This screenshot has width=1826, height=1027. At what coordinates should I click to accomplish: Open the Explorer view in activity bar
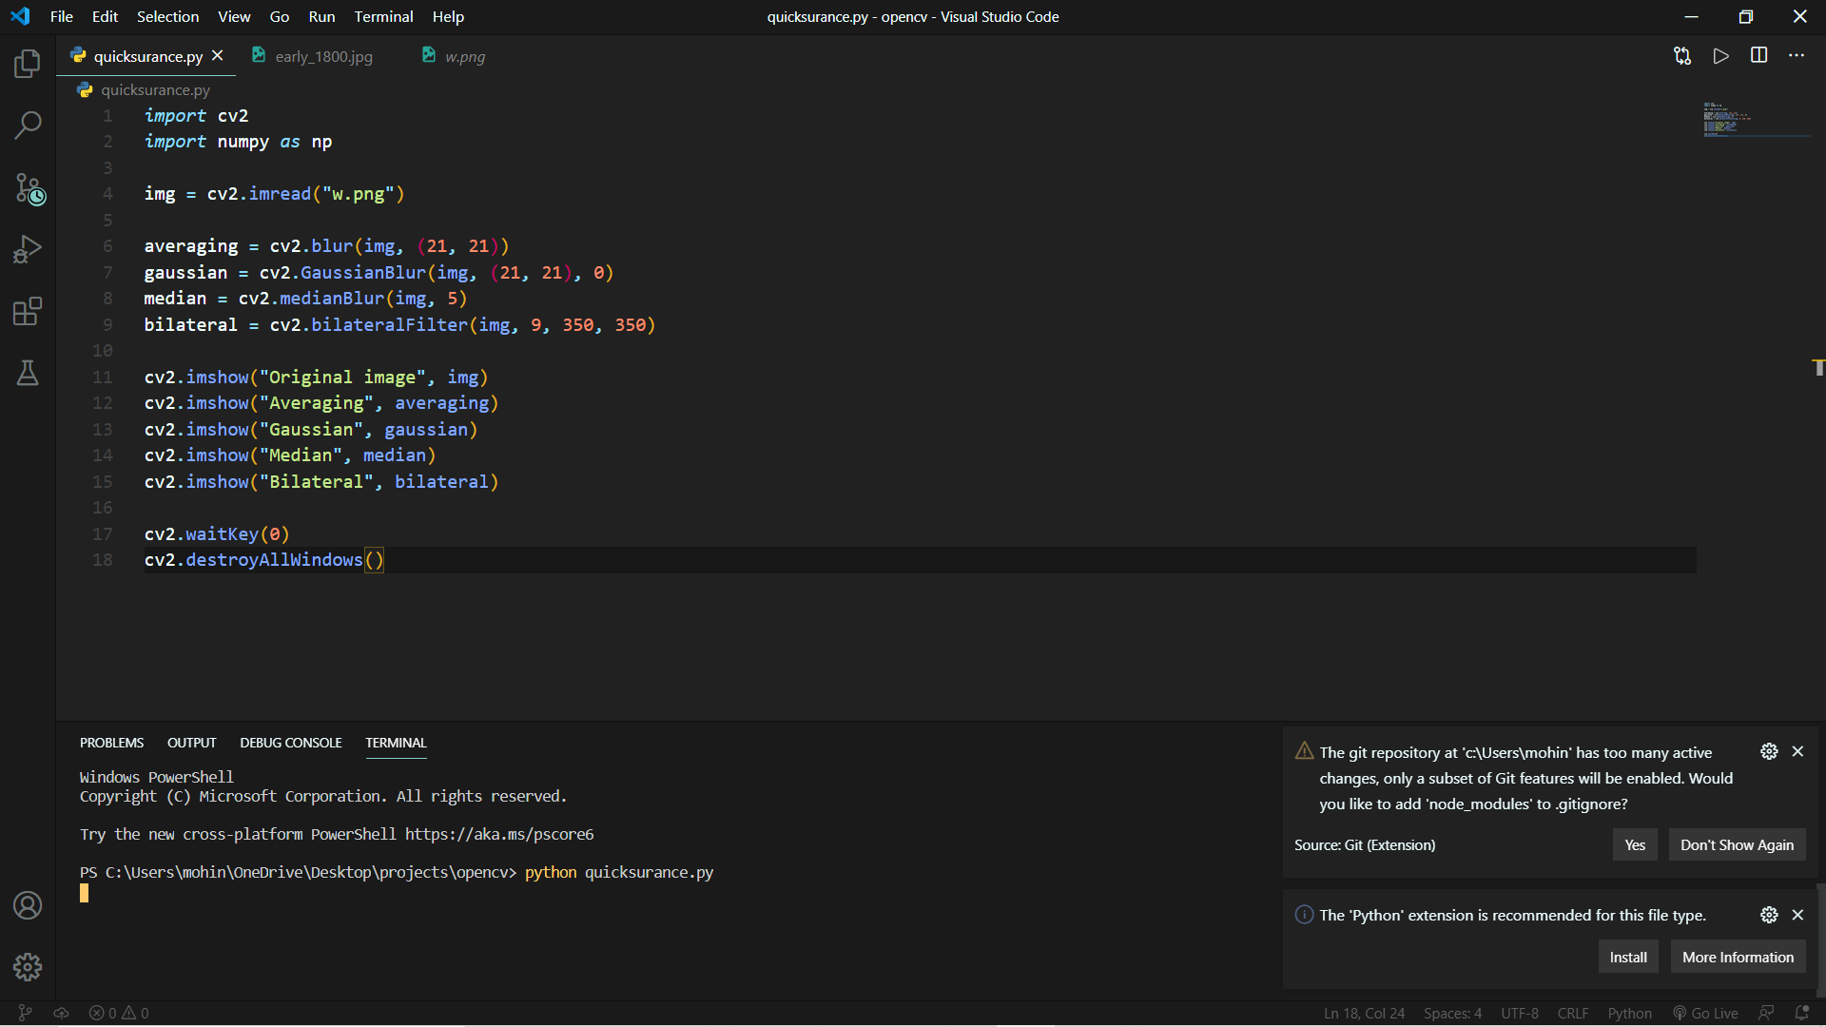[28, 64]
